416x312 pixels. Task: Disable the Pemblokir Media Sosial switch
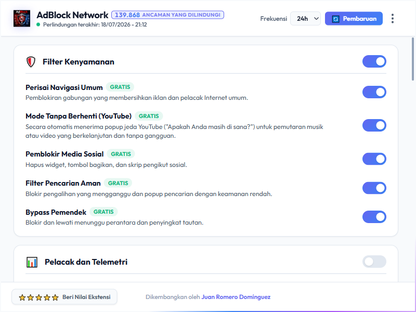(374, 159)
